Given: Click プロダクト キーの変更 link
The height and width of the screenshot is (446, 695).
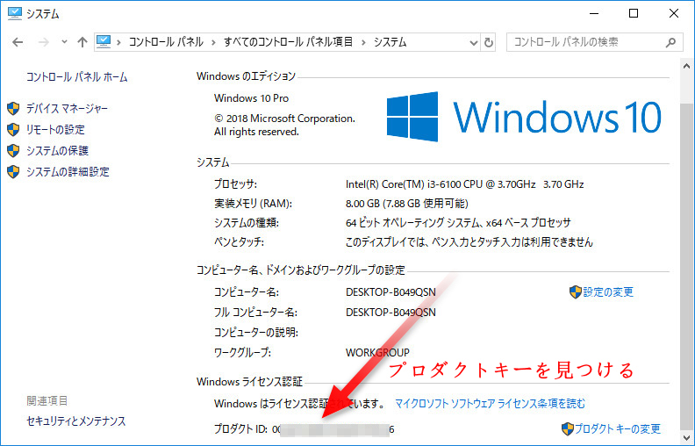Looking at the screenshot, I should point(618,428).
